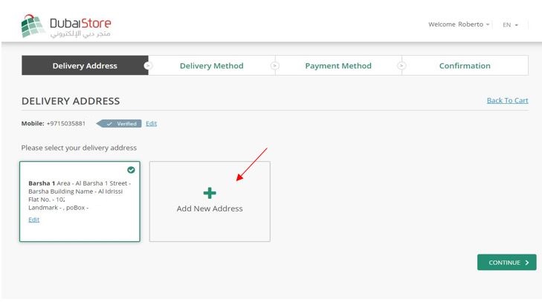Click the Back To Cart link
The width and height of the screenshot is (542, 302).
[x=508, y=100]
